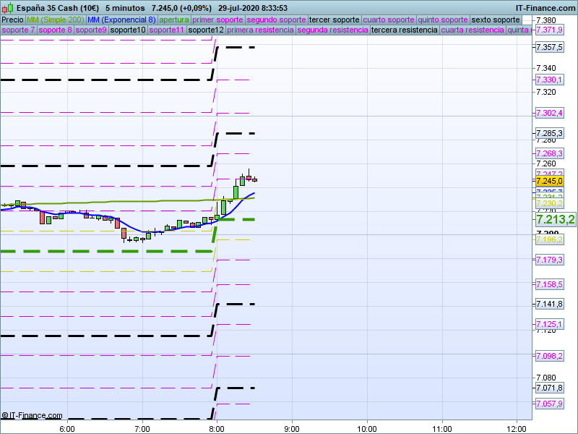The height and width of the screenshot is (434, 578).
Task: Click the candlestick chart icon beside España 35
Action: (x=7, y=7)
